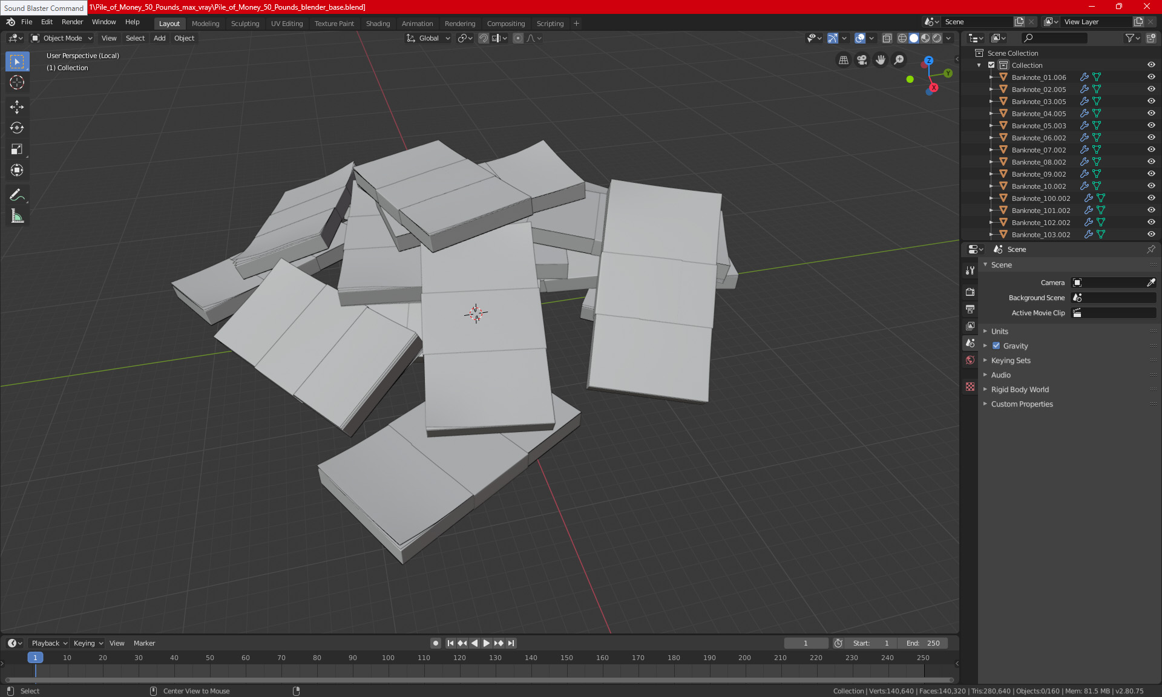This screenshot has width=1162, height=697.
Task: Click the timeline View menu
Action: pos(117,643)
